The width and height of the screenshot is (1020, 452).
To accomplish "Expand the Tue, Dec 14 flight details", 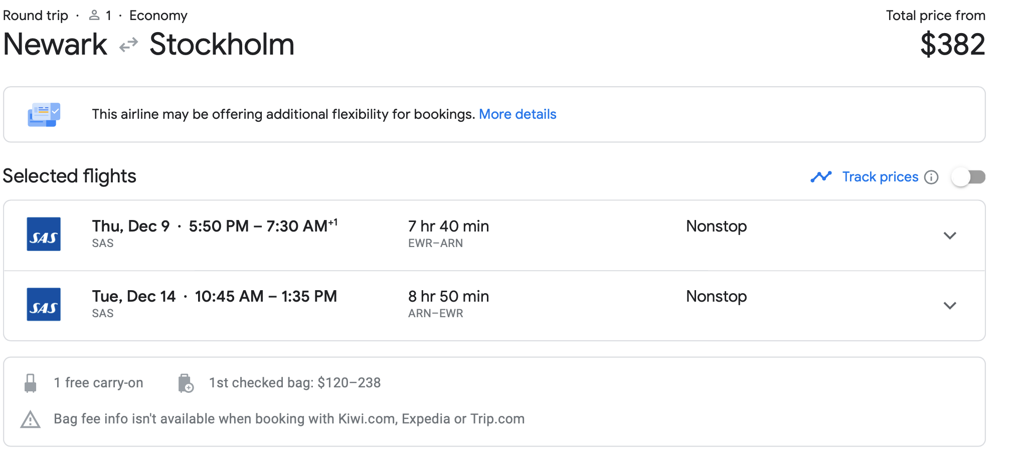I will [x=950, y=306].
